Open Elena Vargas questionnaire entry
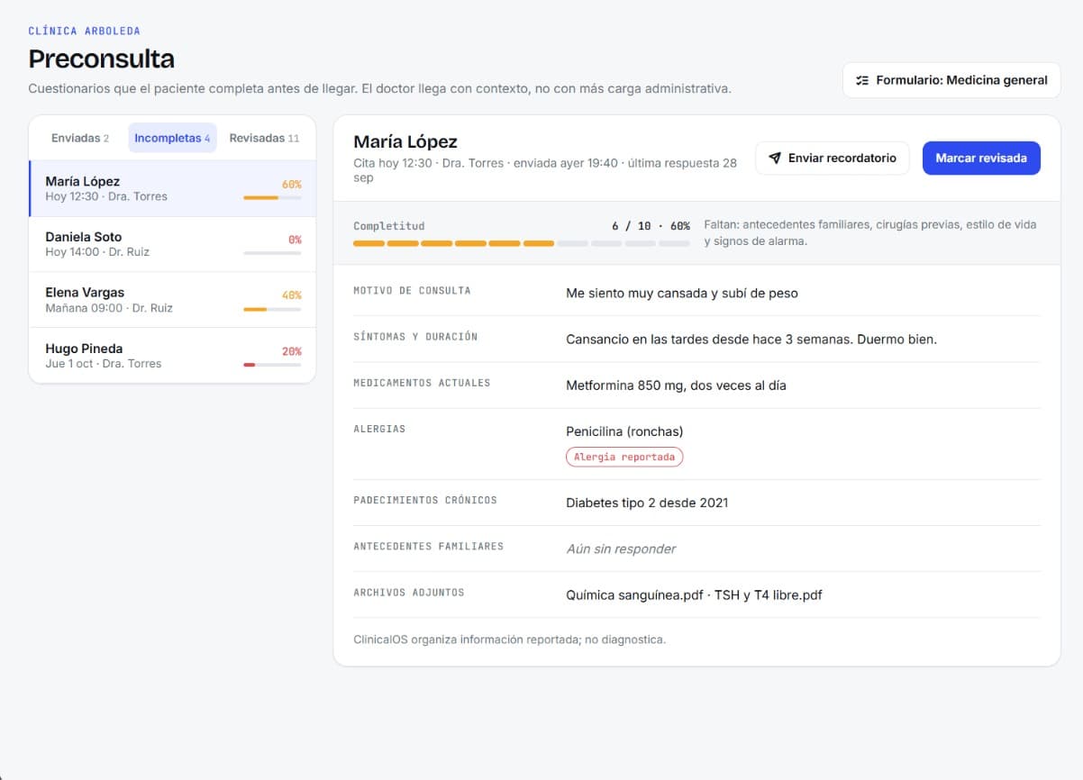The width and height of the screenshot is (1083, 780). coord(172,300)
